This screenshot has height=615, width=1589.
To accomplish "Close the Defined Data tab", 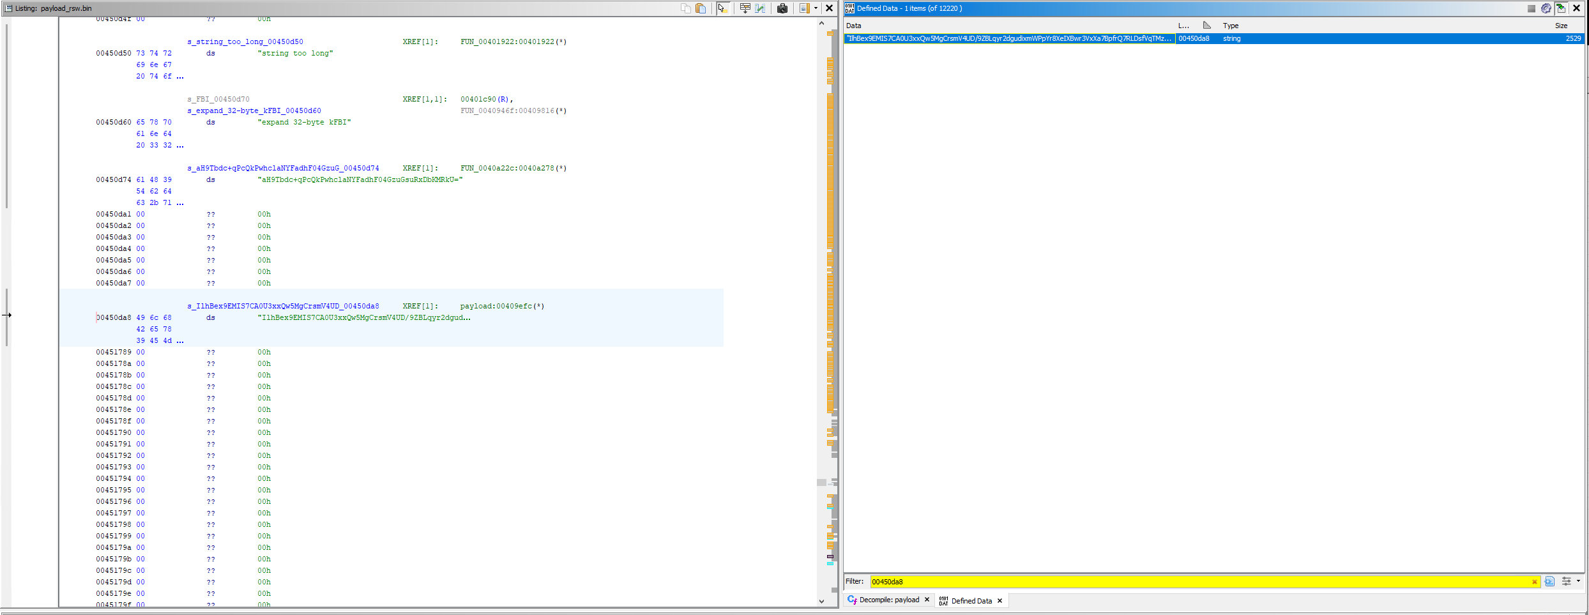I will [x=1000, y=601].
